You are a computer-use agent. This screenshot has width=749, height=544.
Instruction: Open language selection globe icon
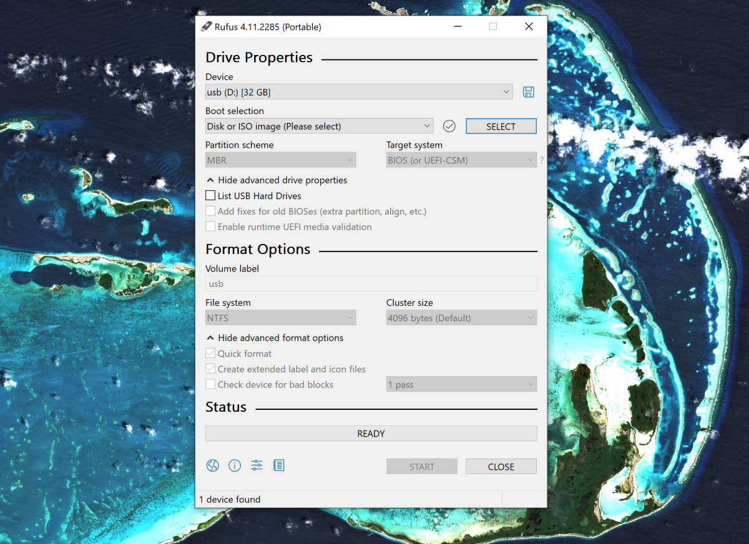(213, 465)
